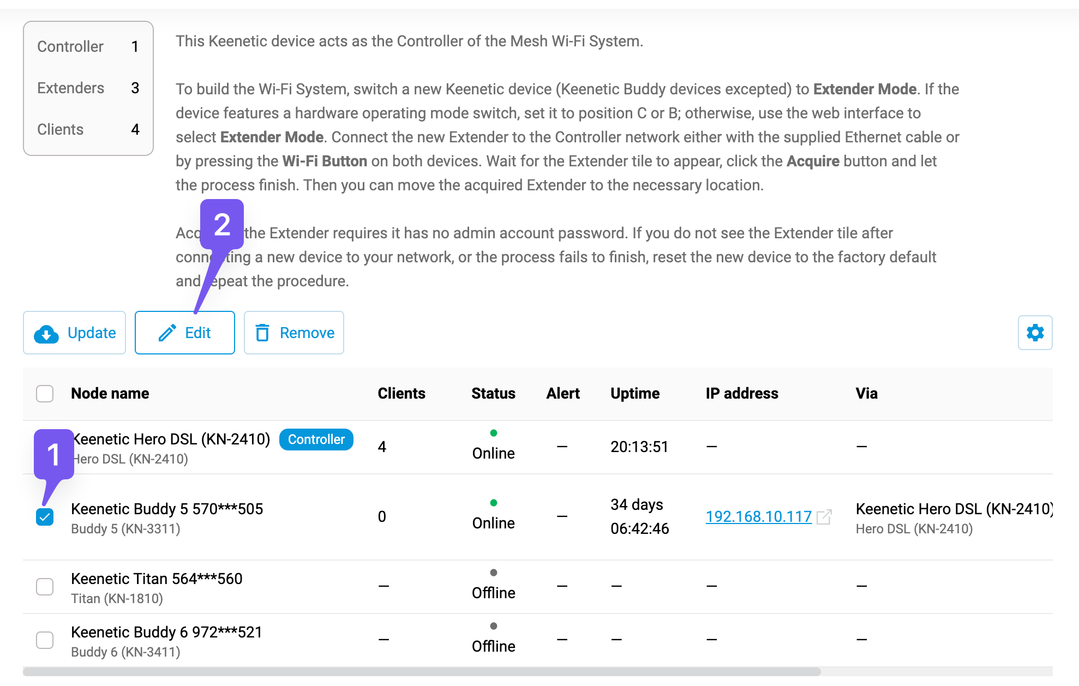
Task: Click gray Offline dot for Keenetic Titan
Action: pyautogui.click(x=493, y=573)
